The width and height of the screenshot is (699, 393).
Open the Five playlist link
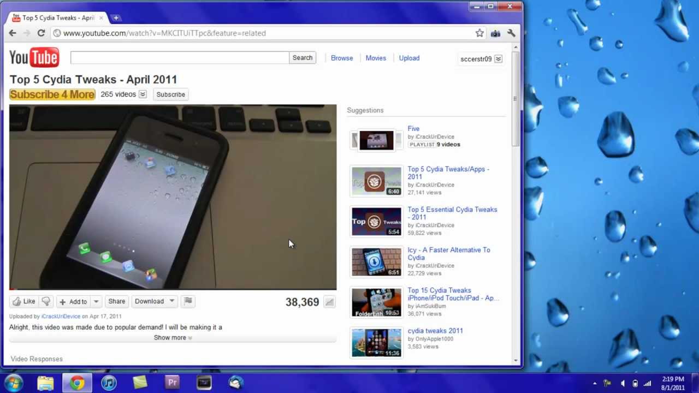(x=413, y=129)
